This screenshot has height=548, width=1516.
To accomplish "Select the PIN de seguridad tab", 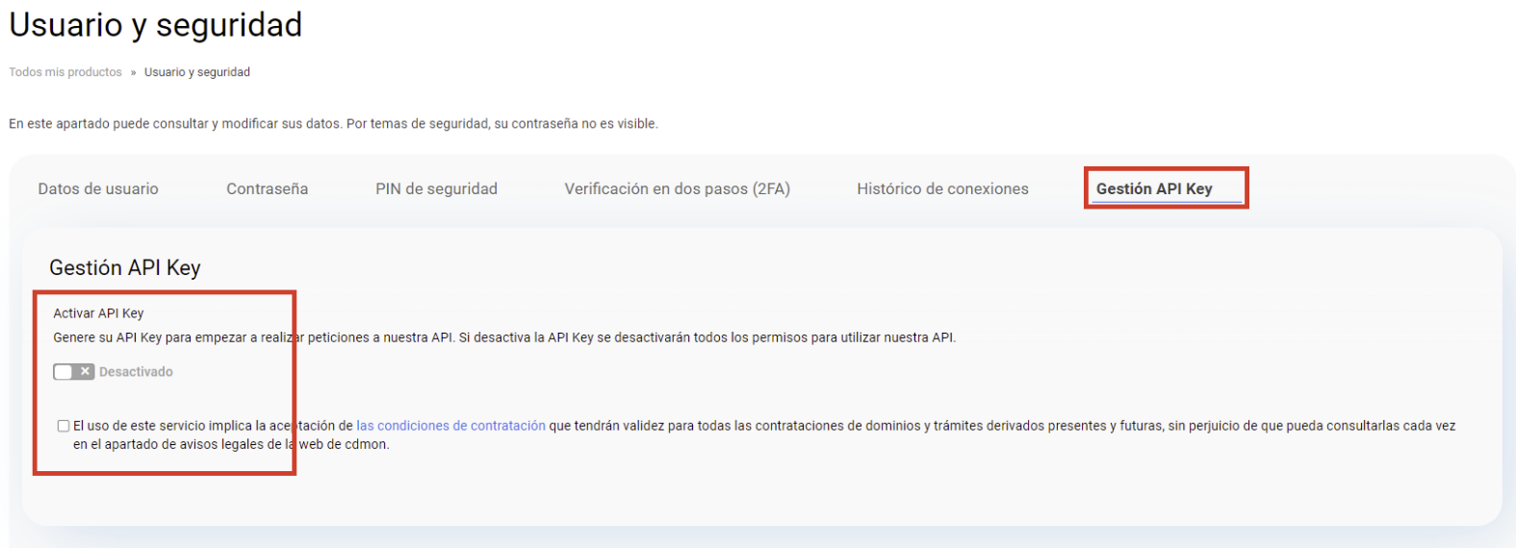I will (x=436, y=188).
